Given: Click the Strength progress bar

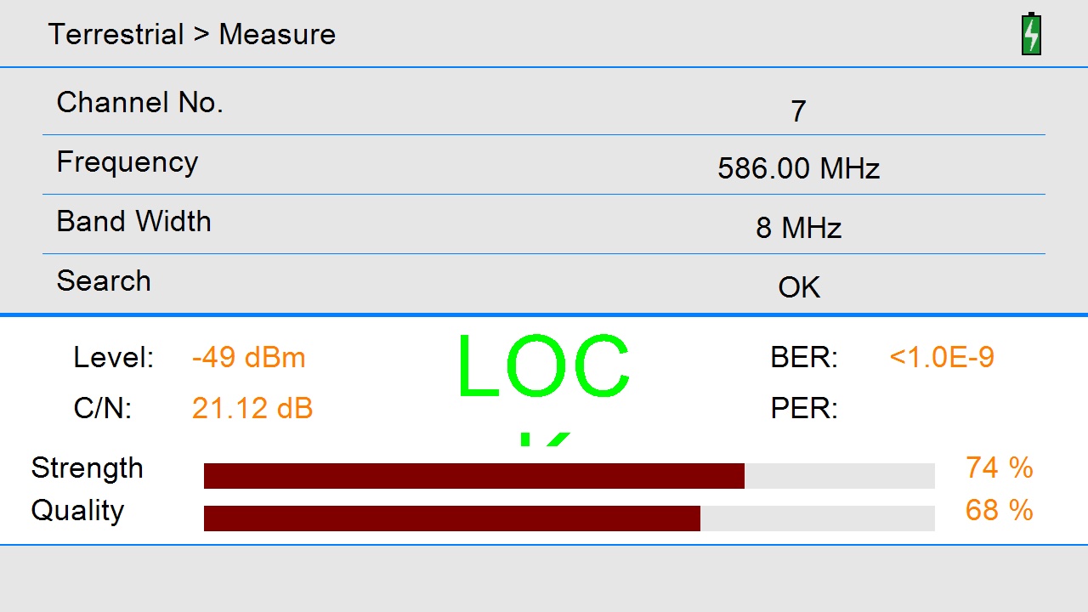Looking at the screenshot, I should click(x=569, y=476).
